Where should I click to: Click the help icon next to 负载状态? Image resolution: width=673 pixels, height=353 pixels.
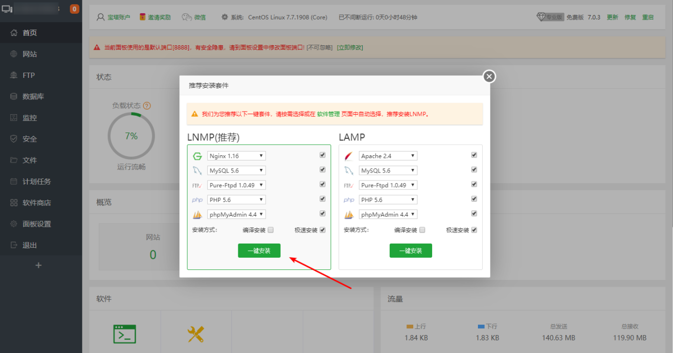[147, 106]
